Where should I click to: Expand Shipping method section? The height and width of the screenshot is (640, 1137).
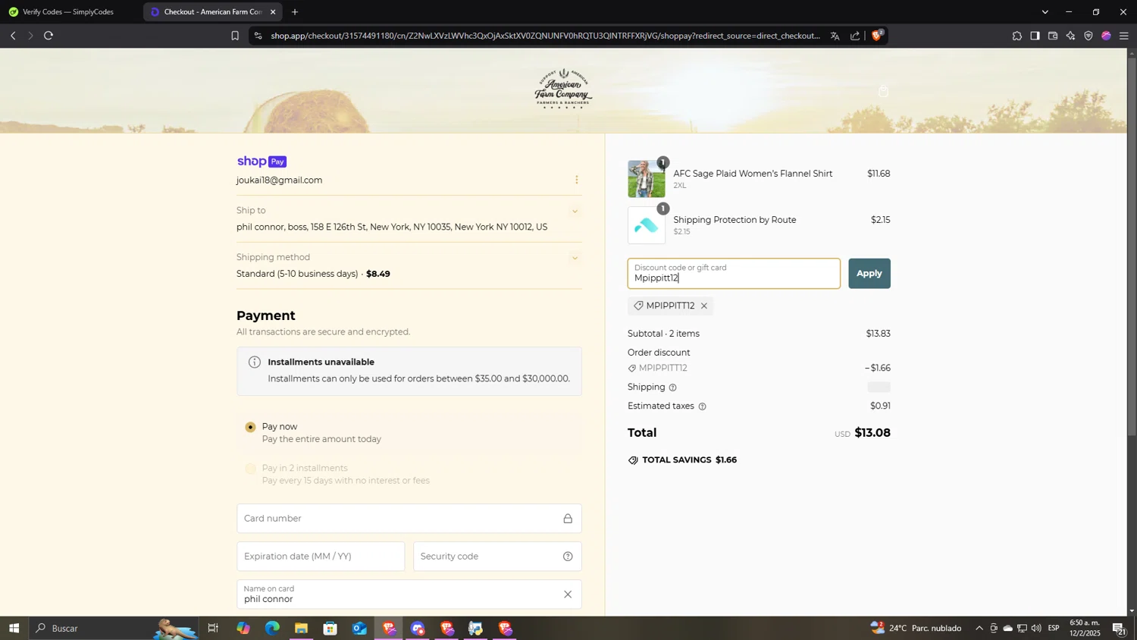click(575, 259)
